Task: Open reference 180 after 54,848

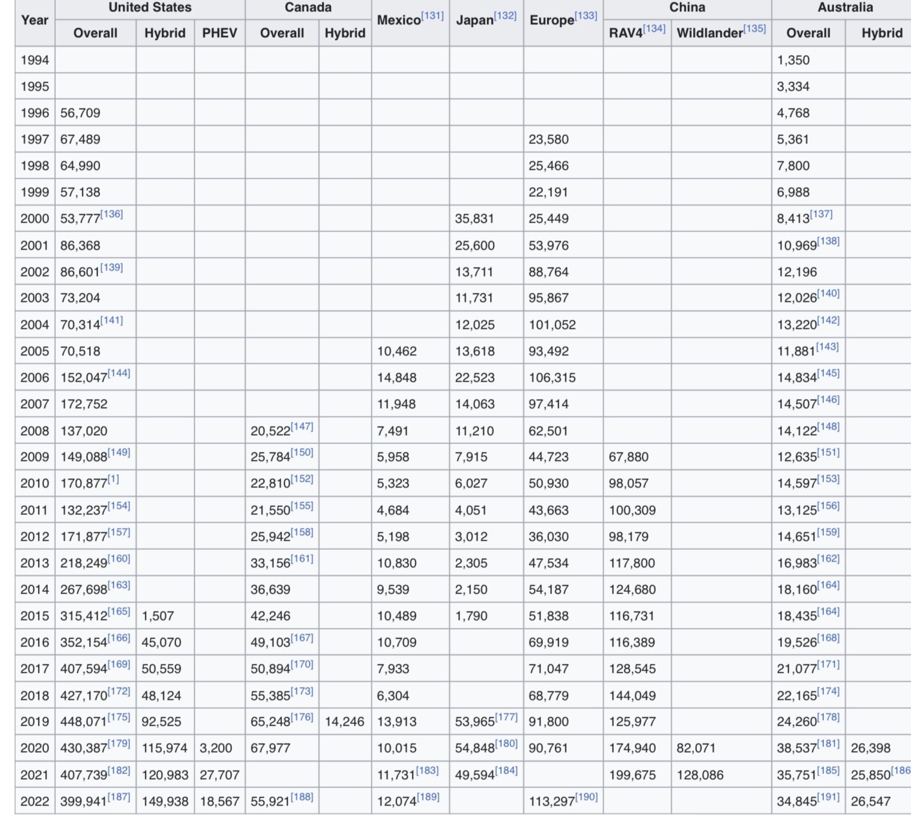Action: (x=506, y=743)
